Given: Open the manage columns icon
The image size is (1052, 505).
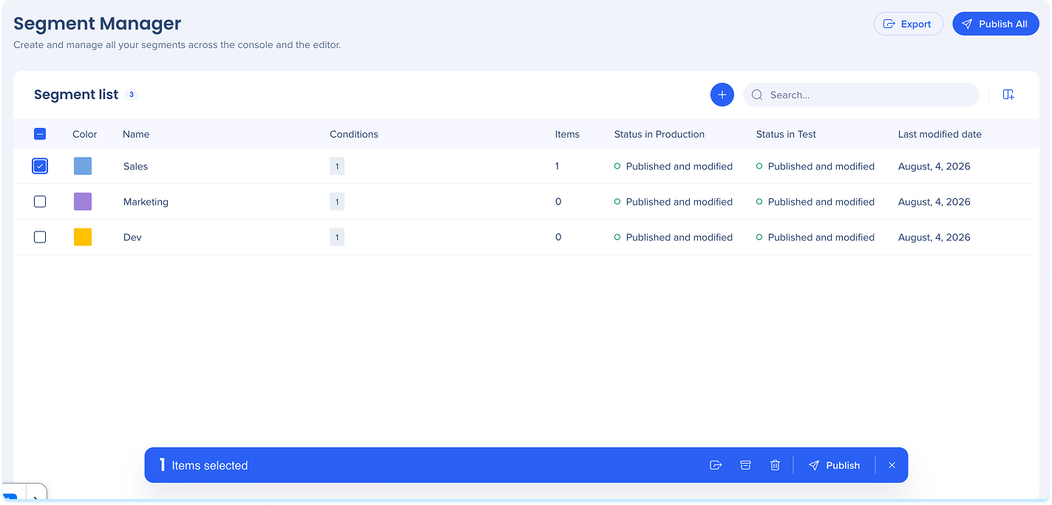Looking at the screenshot, I should click(1008, 95).
